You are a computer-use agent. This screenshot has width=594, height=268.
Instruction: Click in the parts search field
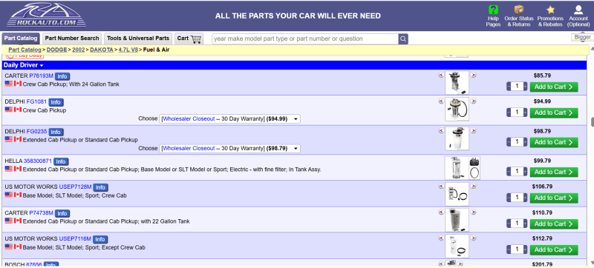[x=305, y=38]
